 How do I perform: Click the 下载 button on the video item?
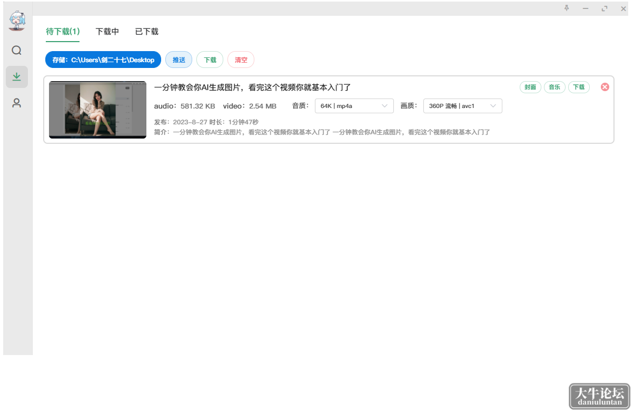pos(579,87)
